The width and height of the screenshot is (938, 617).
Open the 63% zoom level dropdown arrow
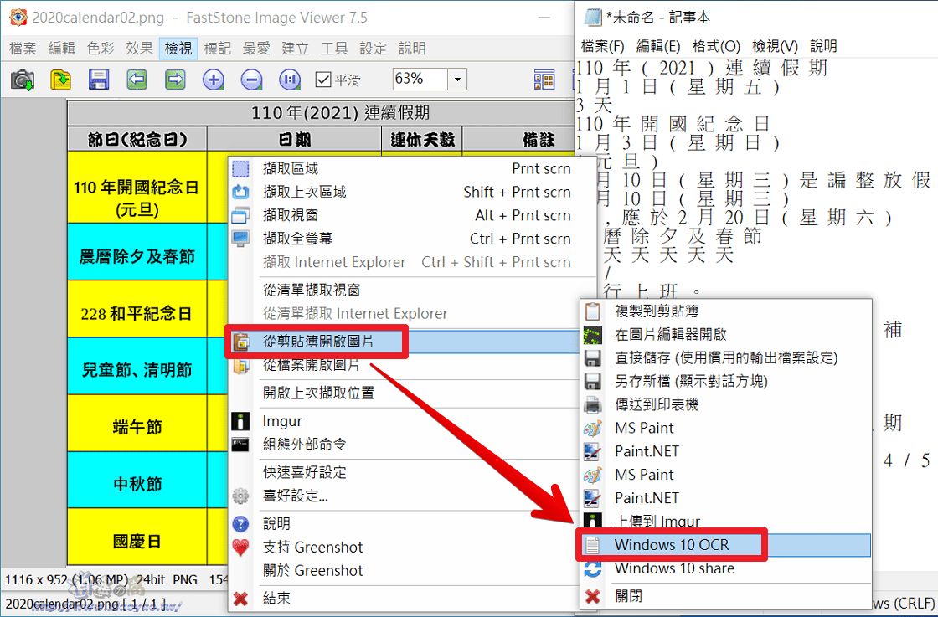coord(457,79)
